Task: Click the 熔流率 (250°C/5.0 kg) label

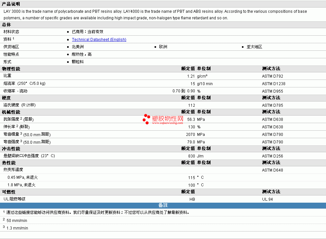Action: pos(24,83)
